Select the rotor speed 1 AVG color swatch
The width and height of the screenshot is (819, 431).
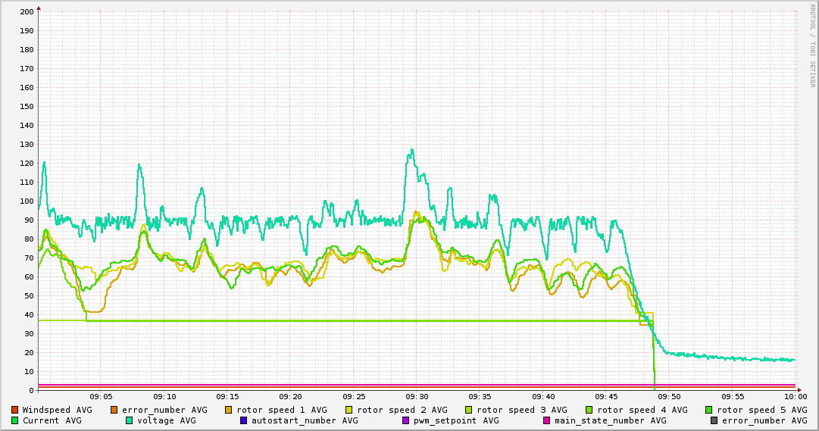point(229,410)
